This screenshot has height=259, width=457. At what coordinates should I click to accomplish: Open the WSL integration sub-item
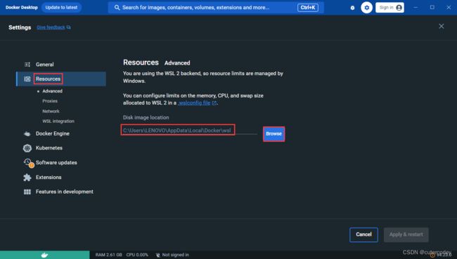(x=58, y=121)
